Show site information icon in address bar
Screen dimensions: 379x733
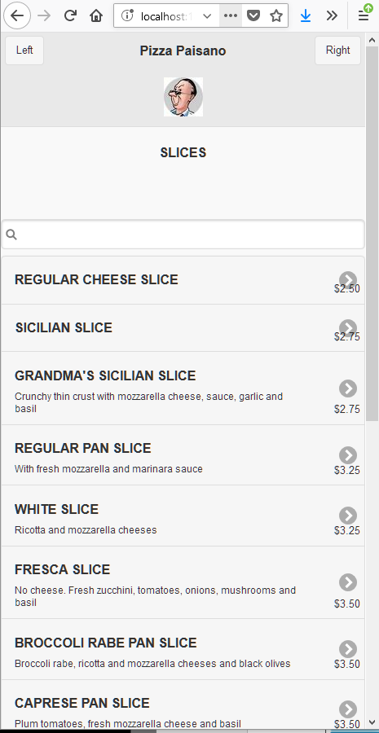(127, 16)
